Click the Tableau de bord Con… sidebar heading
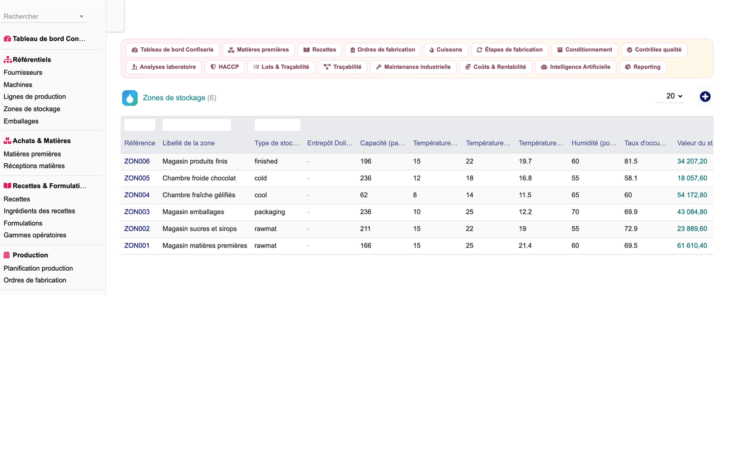 [x=49, y=39]
